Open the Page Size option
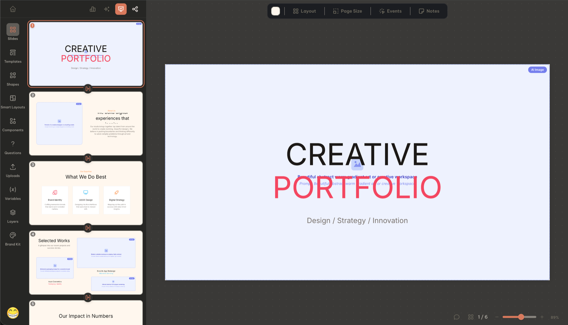Viewport: 568px width, 325px height. click(x=347, y=11)
